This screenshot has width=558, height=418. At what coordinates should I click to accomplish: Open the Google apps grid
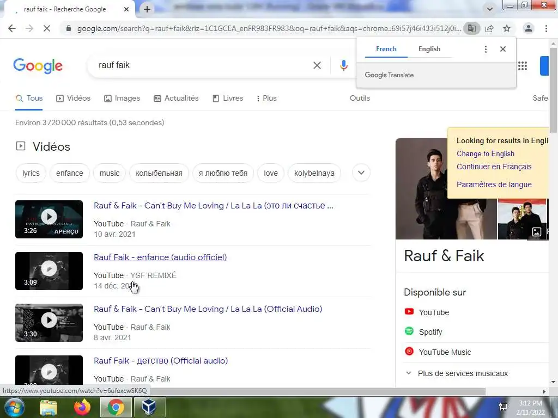(523, 66)
